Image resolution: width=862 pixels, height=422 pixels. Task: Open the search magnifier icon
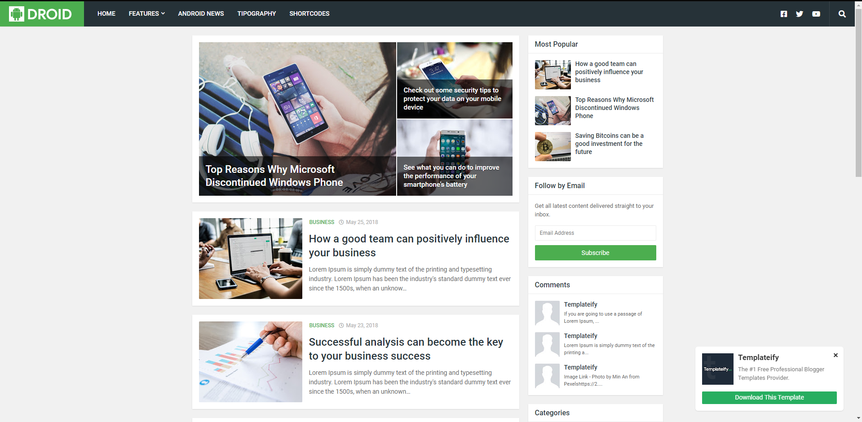click(842, 14)
